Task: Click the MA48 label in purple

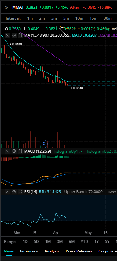Action: click(109, 35)
